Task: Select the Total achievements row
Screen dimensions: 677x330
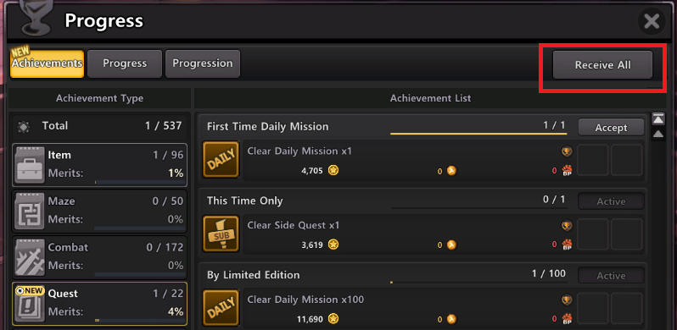Action: (100, 126)
